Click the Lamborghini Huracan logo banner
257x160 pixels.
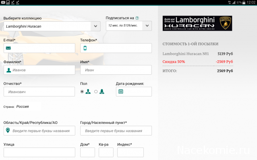(x=197, y=23)
